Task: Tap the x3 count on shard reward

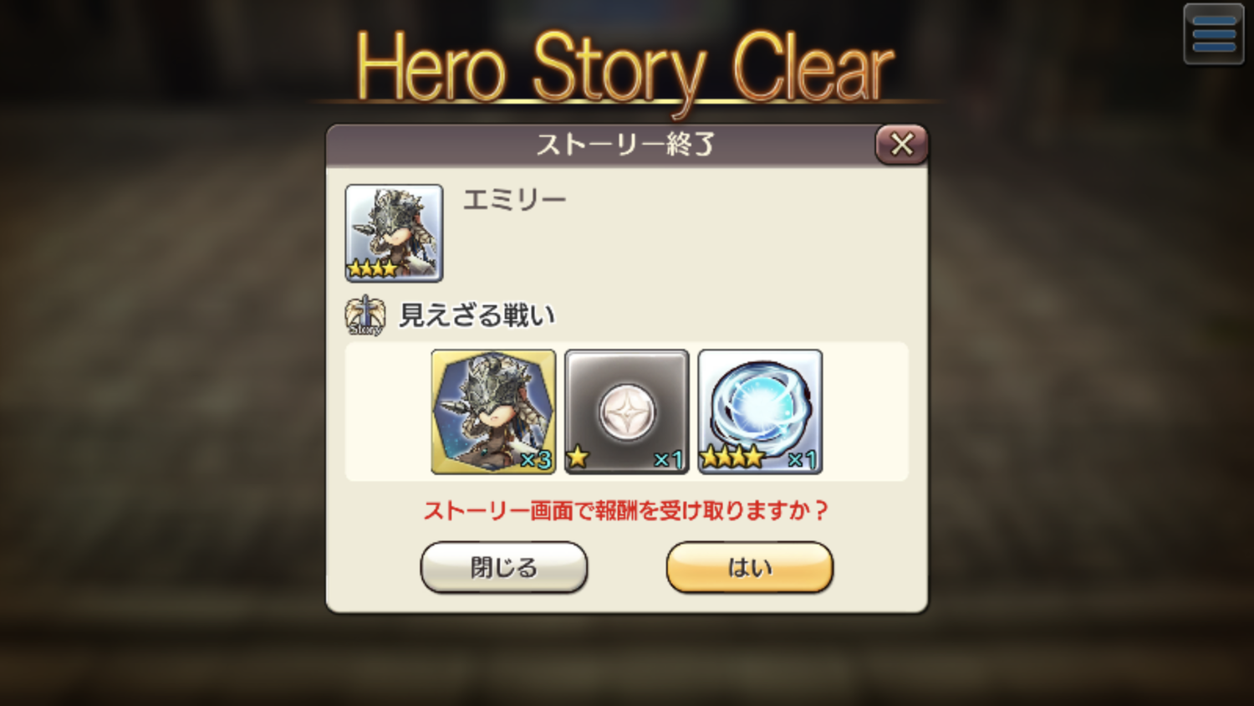Action: point(536,460)
